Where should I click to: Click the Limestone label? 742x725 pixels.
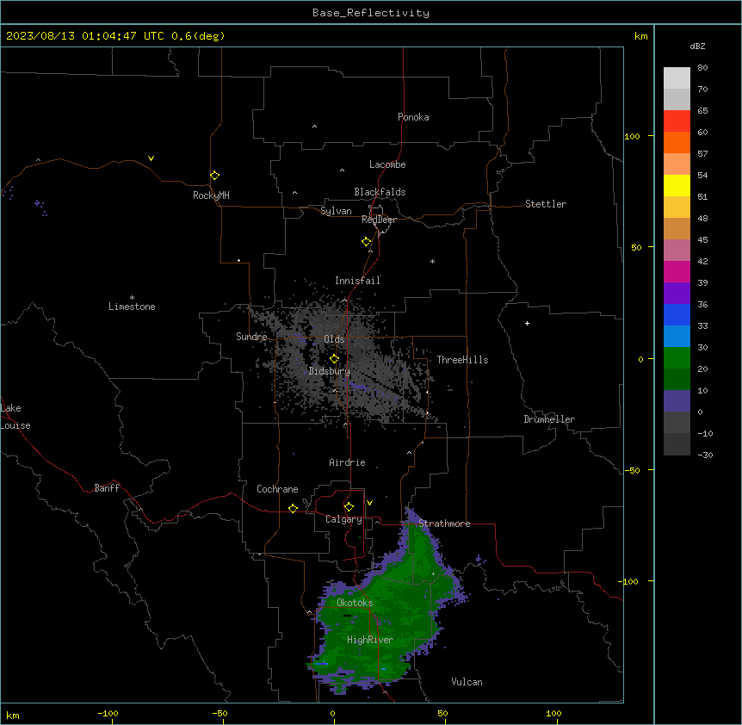(132, 307)
